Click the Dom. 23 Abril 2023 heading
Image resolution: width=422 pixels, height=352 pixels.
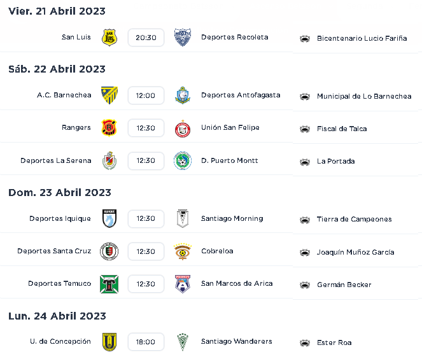tap(60, 192)
